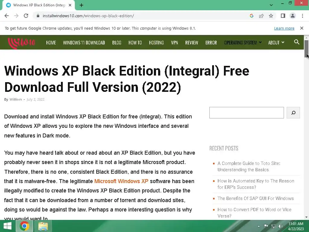Go to the BLOG menu item

point(117,43)
